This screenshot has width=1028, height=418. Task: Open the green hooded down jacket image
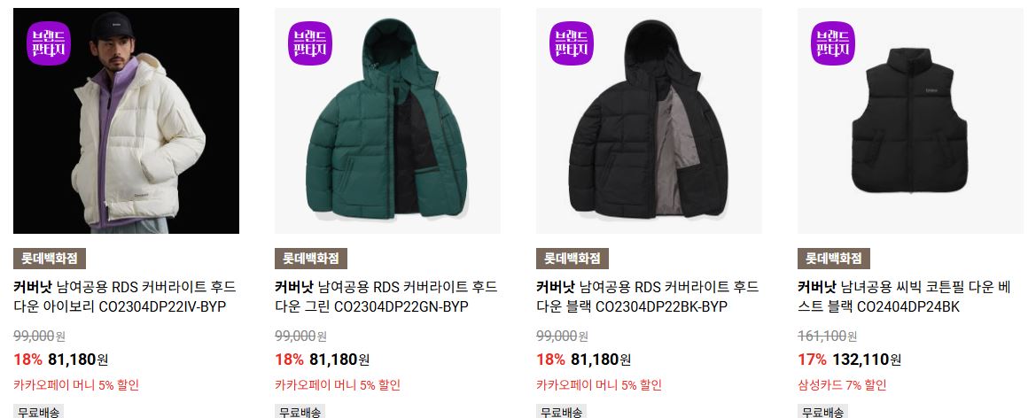pyautogui.click(x=387, y=120)
